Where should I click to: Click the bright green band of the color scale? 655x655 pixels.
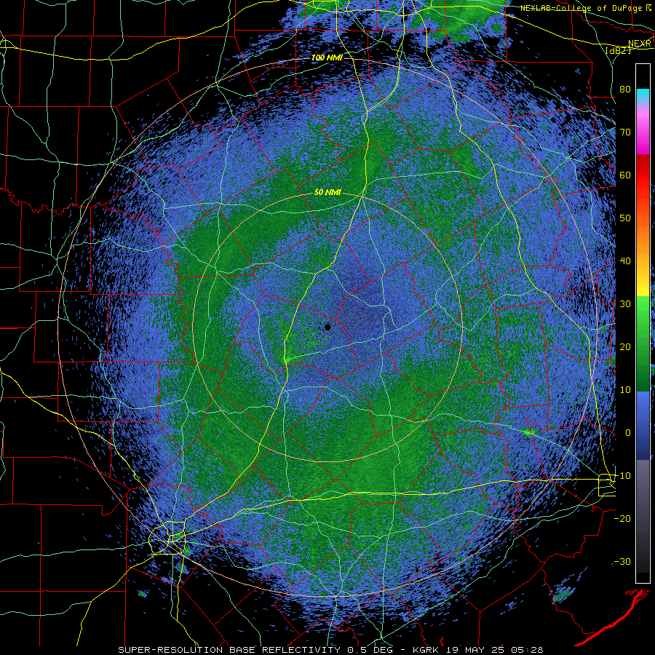643,311
